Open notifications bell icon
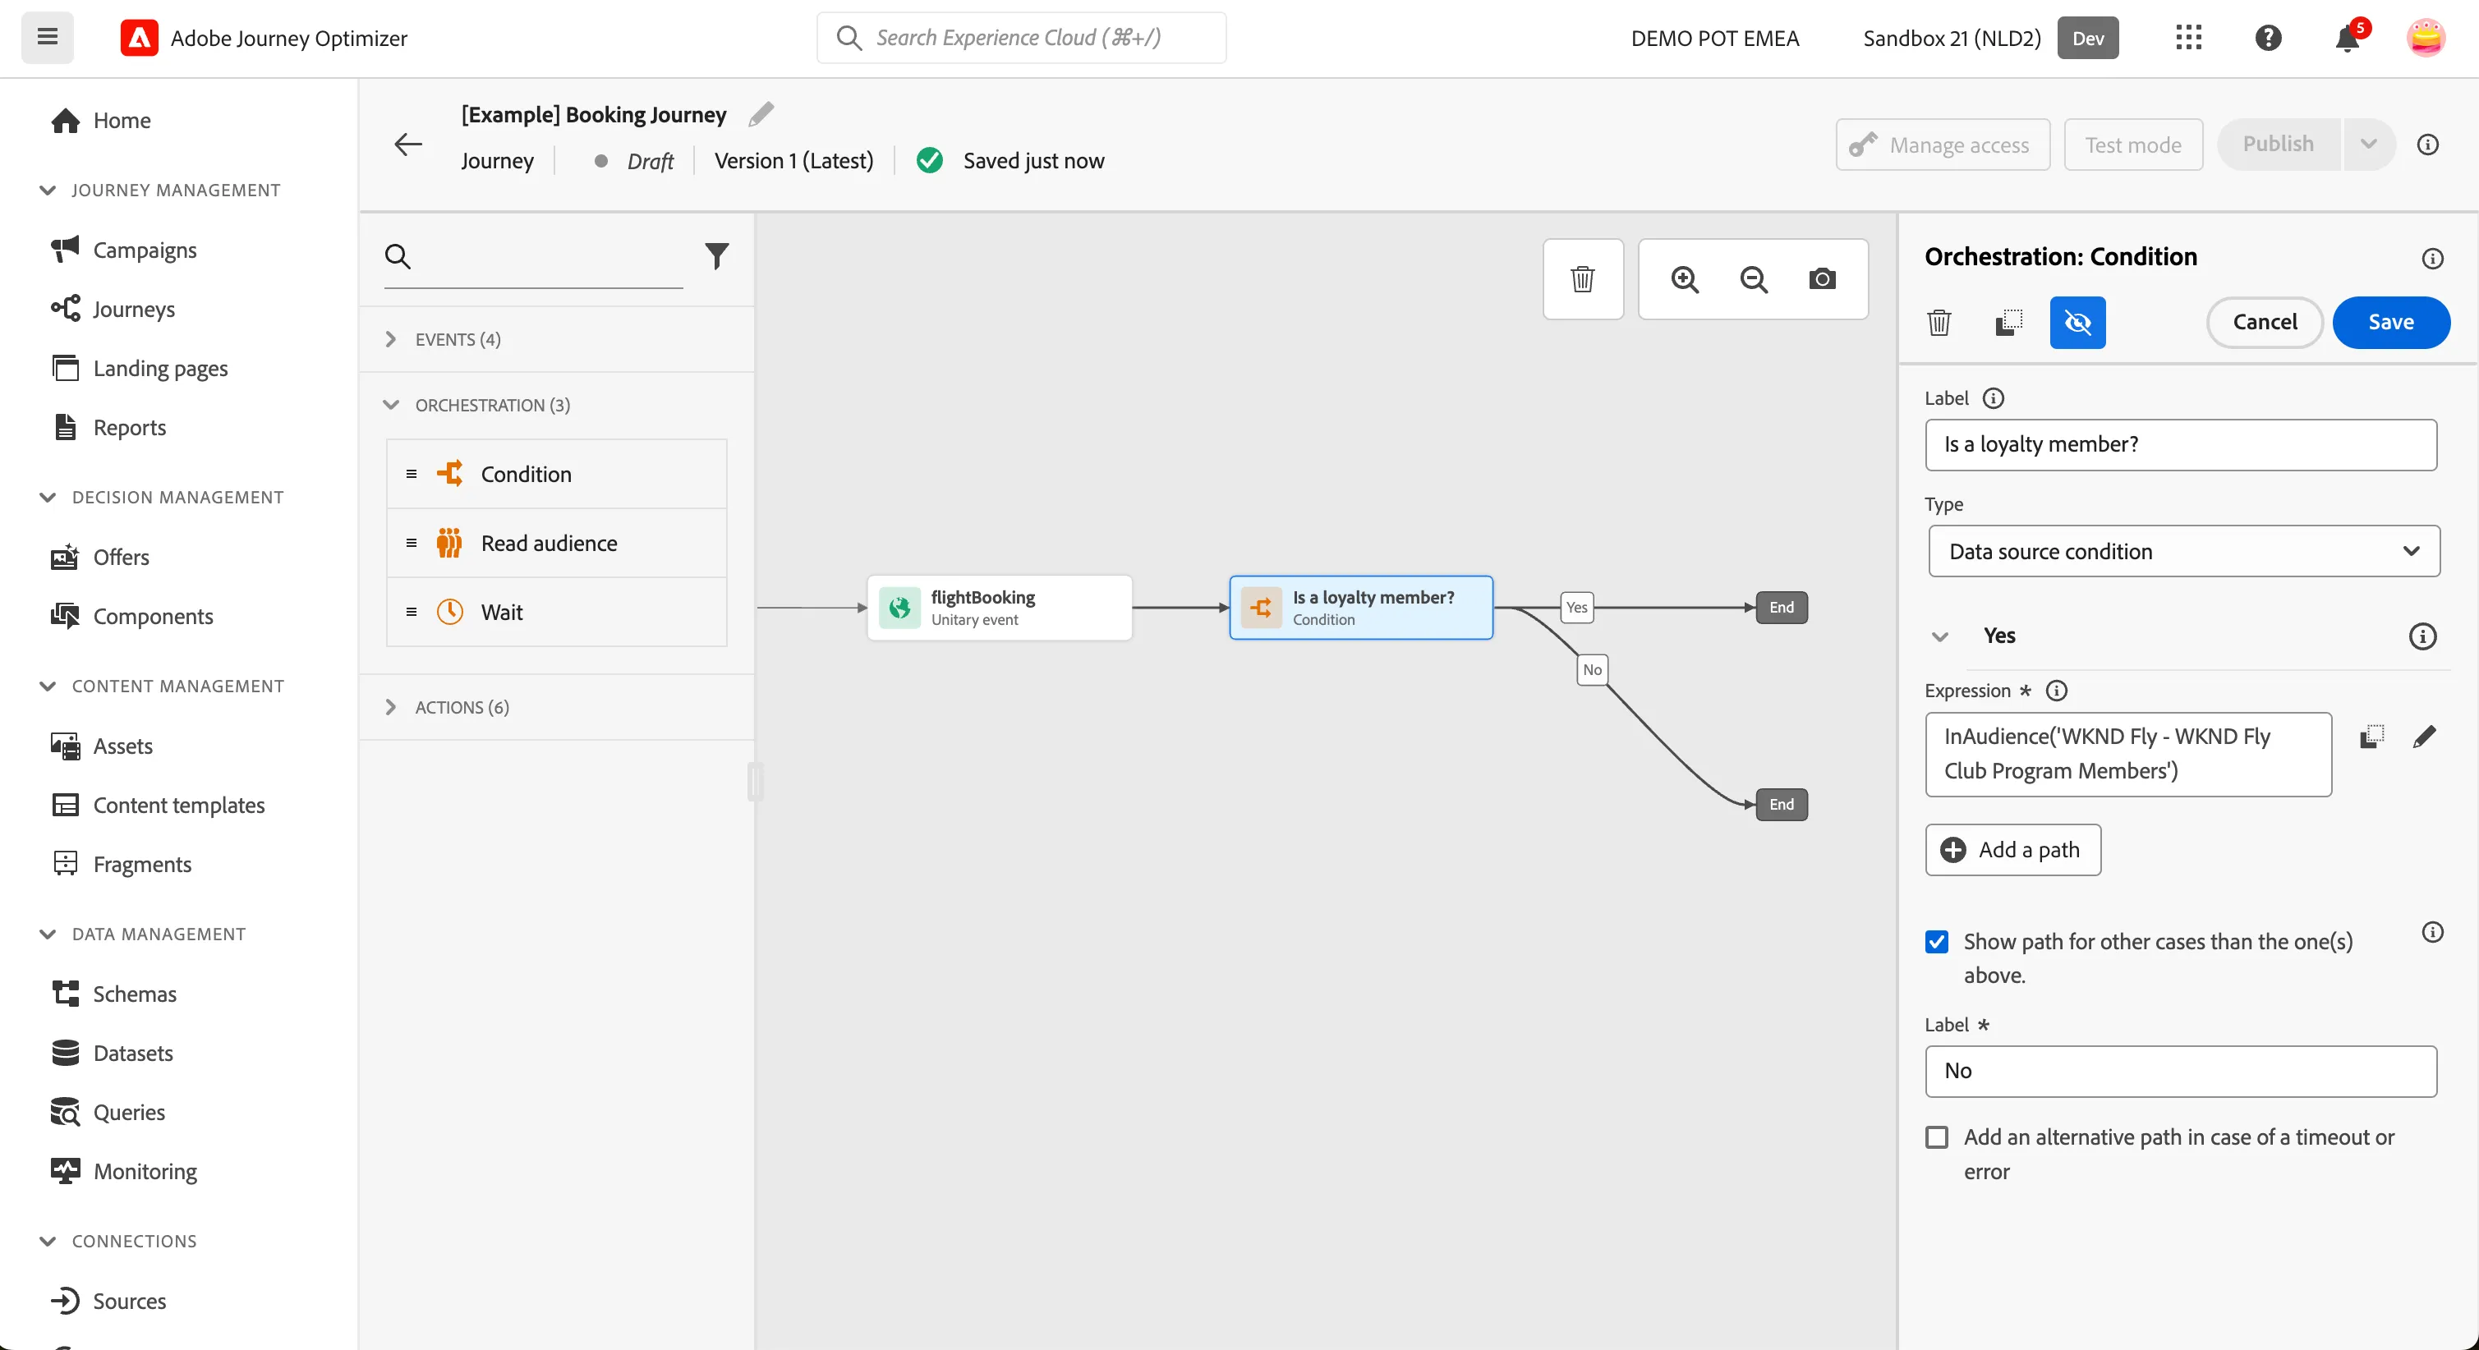The image size is (2479, 1350). pyautogui.click(x=2347, y=39)
